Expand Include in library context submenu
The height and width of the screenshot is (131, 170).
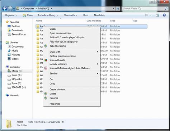71,64
